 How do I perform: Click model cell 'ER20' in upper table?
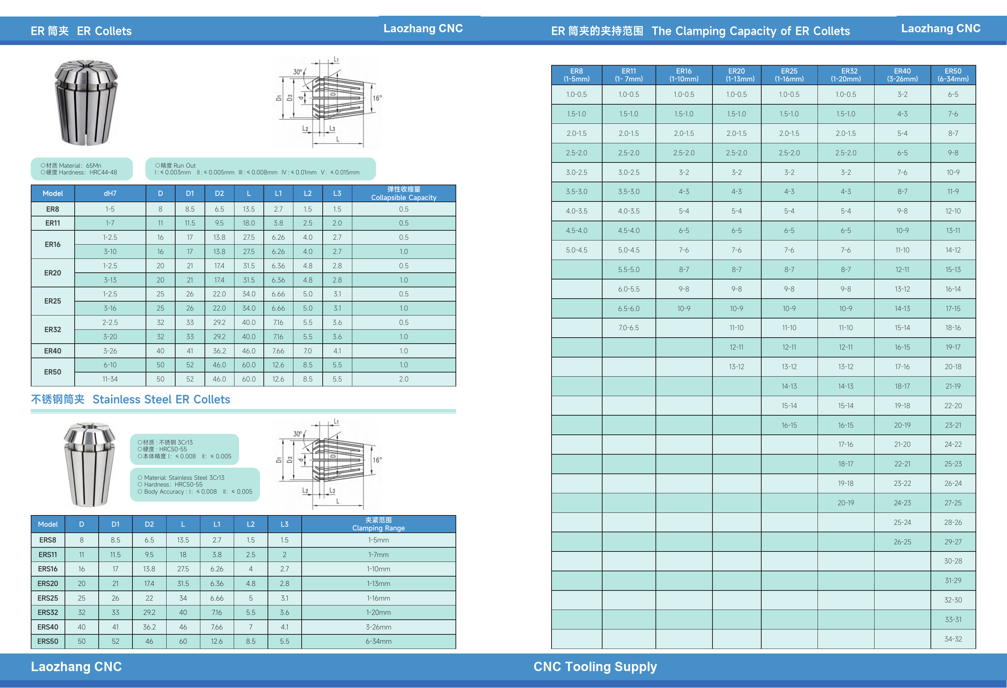tap(53, 273)
